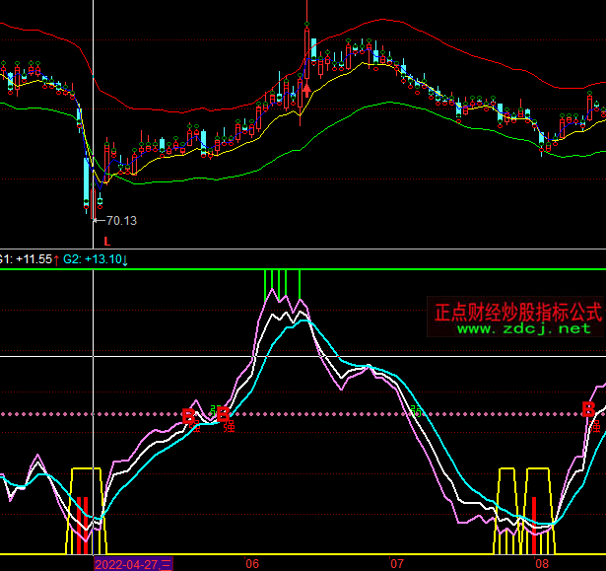Click the first red B signal on dotted line
This screenshot has height=571, width=606.
click(188, 416)
